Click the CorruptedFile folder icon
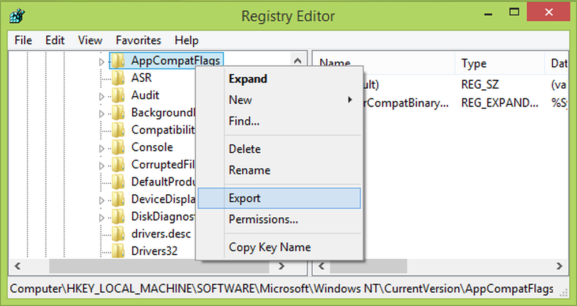The width and height of the screenshot is (577, 306). 118,165
